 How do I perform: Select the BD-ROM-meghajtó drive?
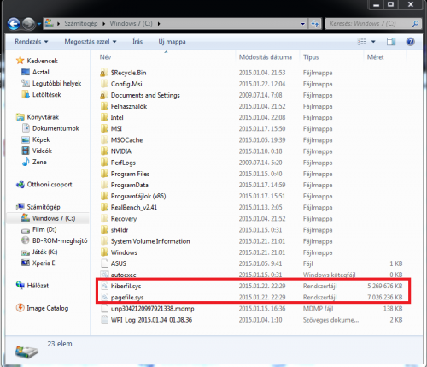point(60,240)
